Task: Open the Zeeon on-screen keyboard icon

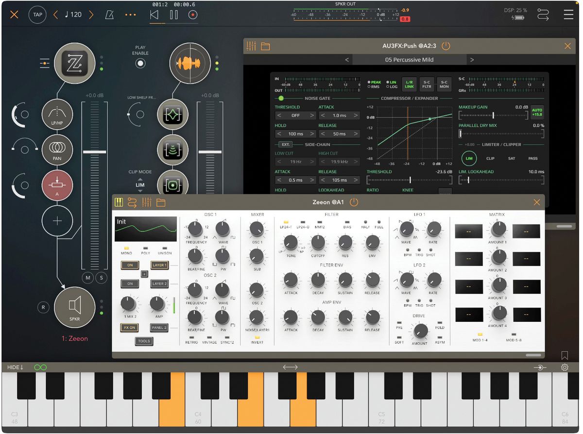Action: click(x=118, y=202)
